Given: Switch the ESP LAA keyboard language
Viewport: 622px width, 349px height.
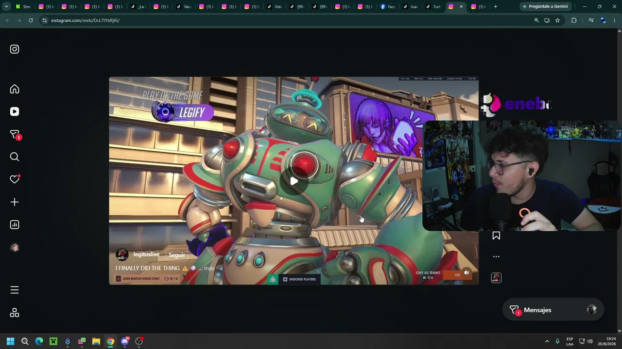Looking at the screenshot, I should tap(570, 341).
